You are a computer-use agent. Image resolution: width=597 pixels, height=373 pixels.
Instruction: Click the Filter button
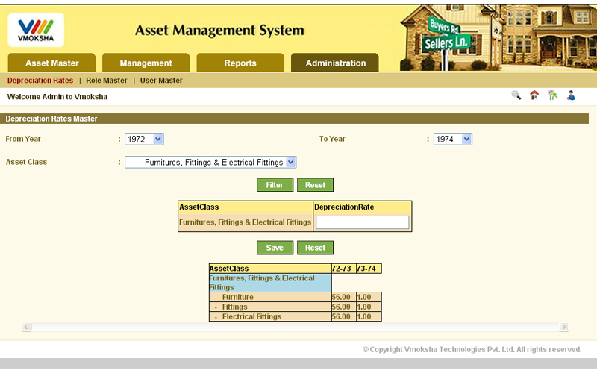click(x=275, y=185)
